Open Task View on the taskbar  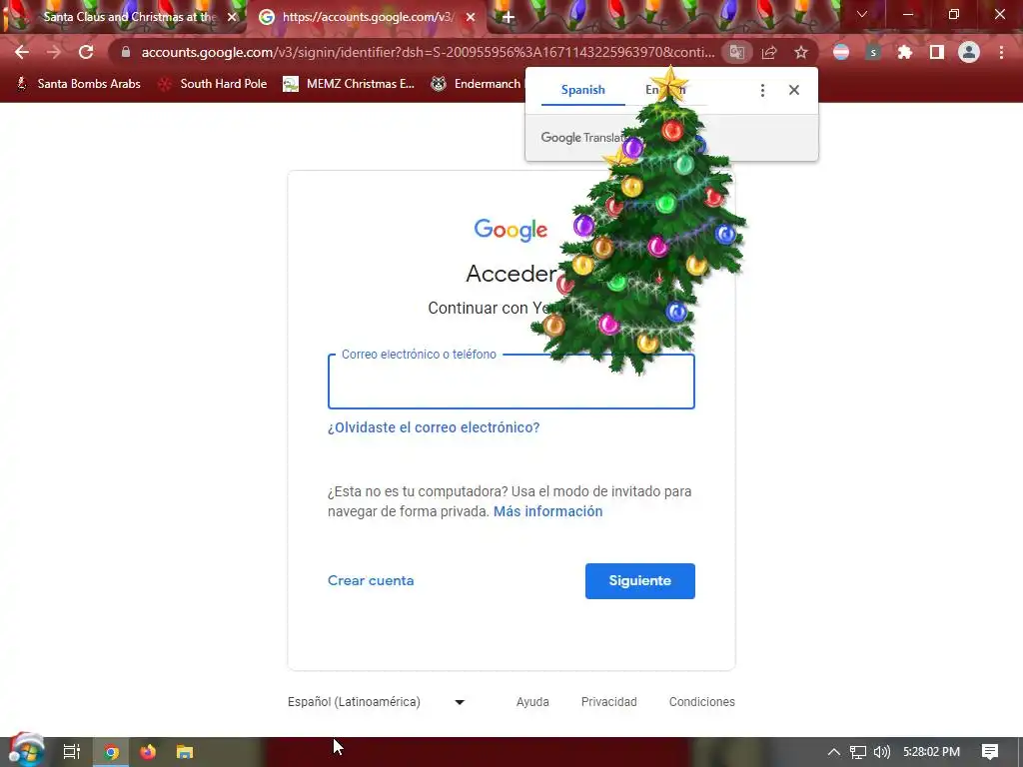click(x=72, y=752)
